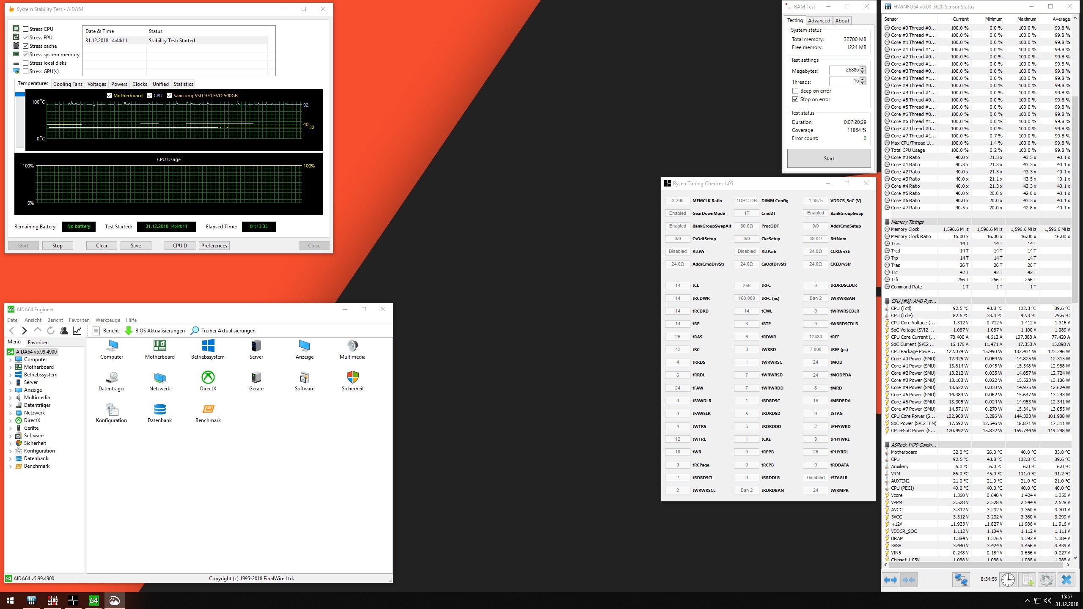1083x609 pixels.
Task: Select the DirectX icon in AIDA64 Engineer
Action: pyautogui.click(x=208, y=379)
